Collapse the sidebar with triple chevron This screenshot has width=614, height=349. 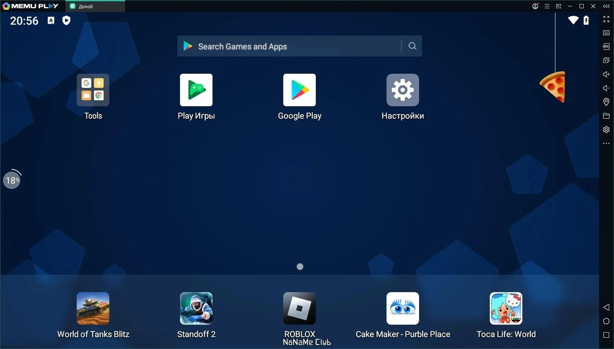606,6
